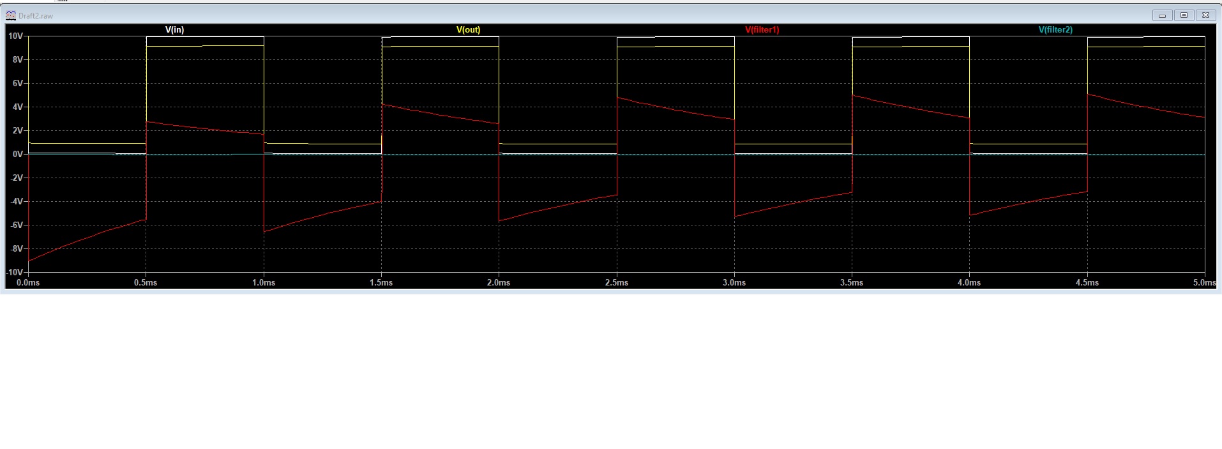Click the 3.0ms time axis label

pos(734,283)
